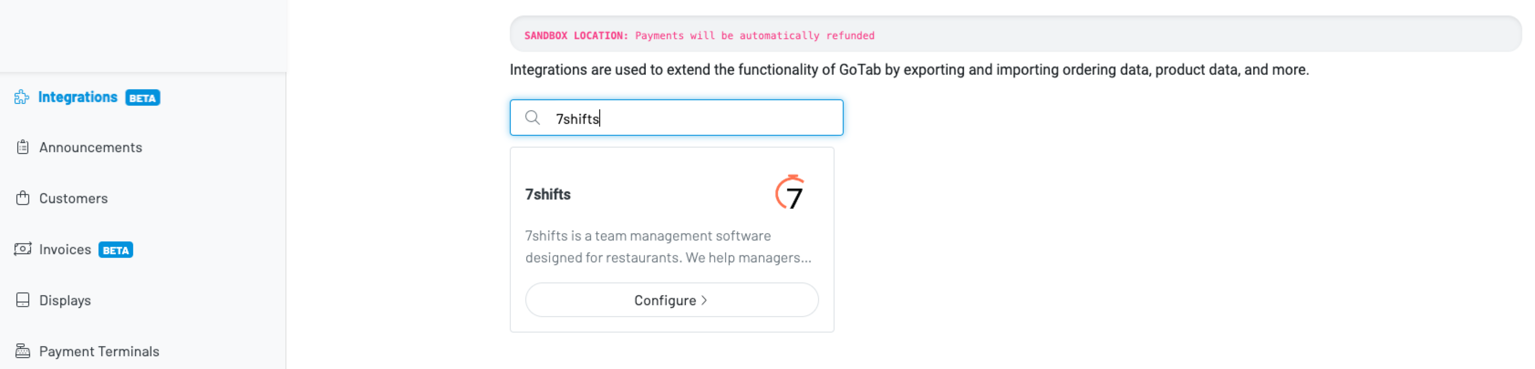The width and height of the screenshot is (1535, 369).
Task: Click the Displays tablet icon
Action: click(23, 300)
